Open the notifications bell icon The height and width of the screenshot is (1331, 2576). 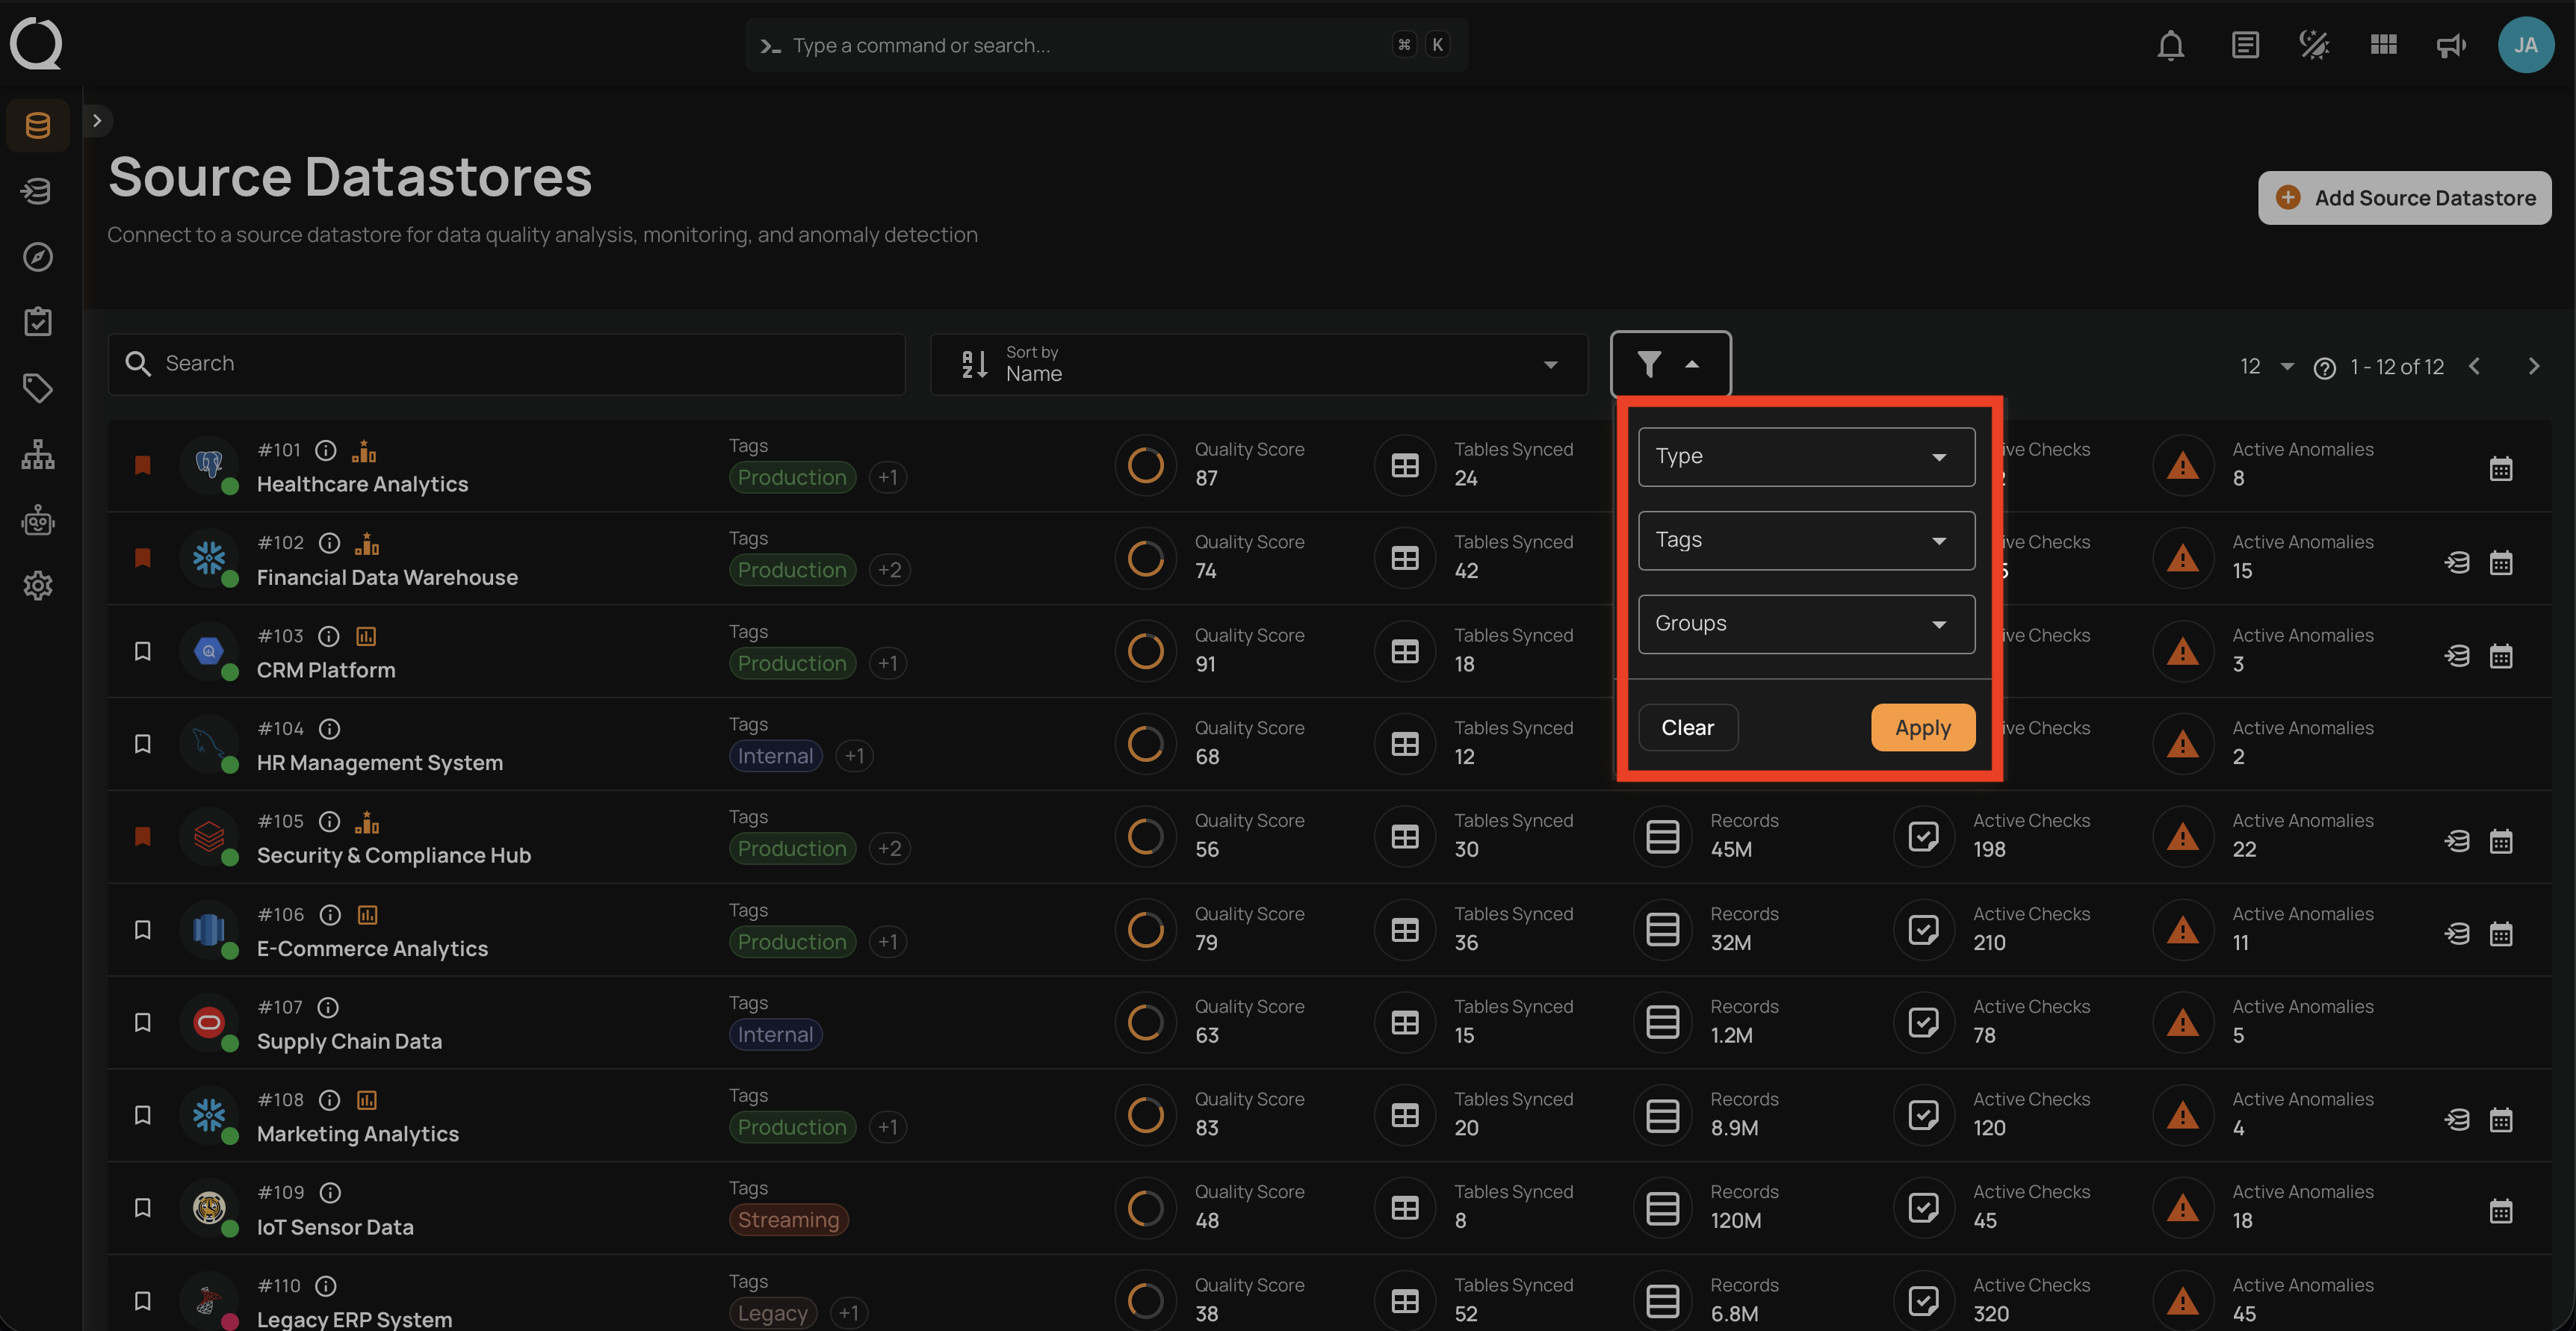(x=2170, y=45)
